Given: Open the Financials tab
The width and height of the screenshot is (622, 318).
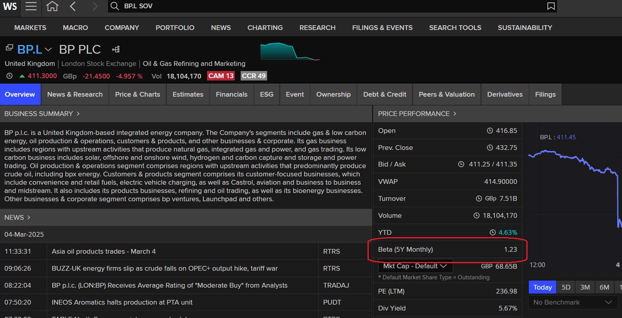Looking at the screenshot, I should (232, 94).
